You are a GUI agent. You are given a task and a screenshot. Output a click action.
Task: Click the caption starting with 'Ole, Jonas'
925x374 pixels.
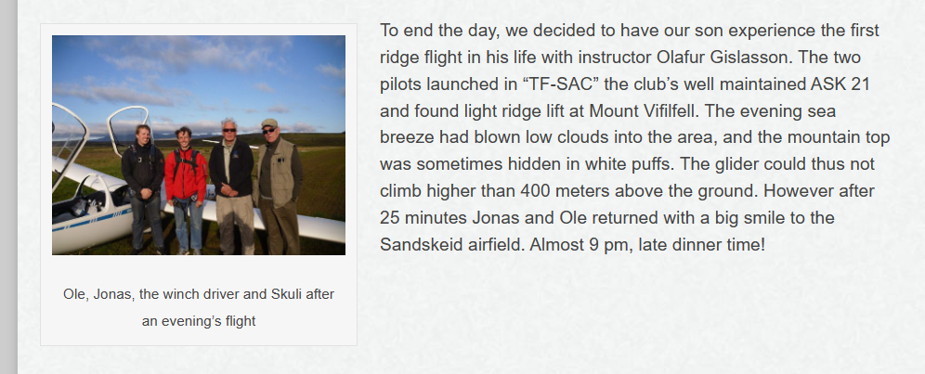tap(199, 307)
